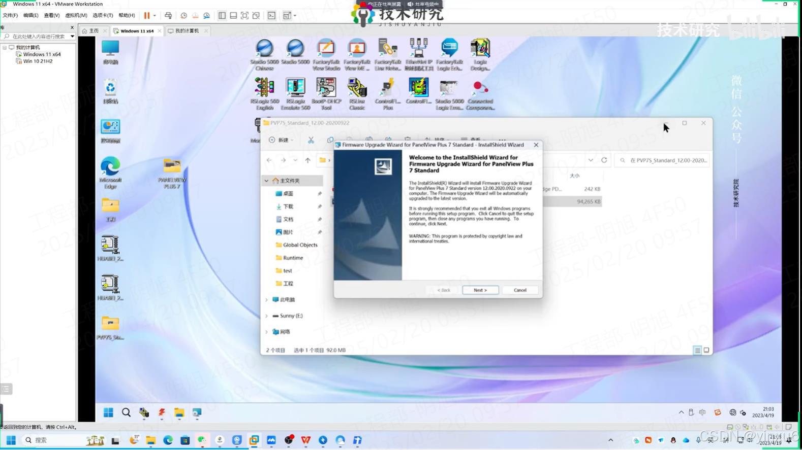Open Logix Designer desktop shortcut
The image size is (802, 450).
tap(480, 54)
